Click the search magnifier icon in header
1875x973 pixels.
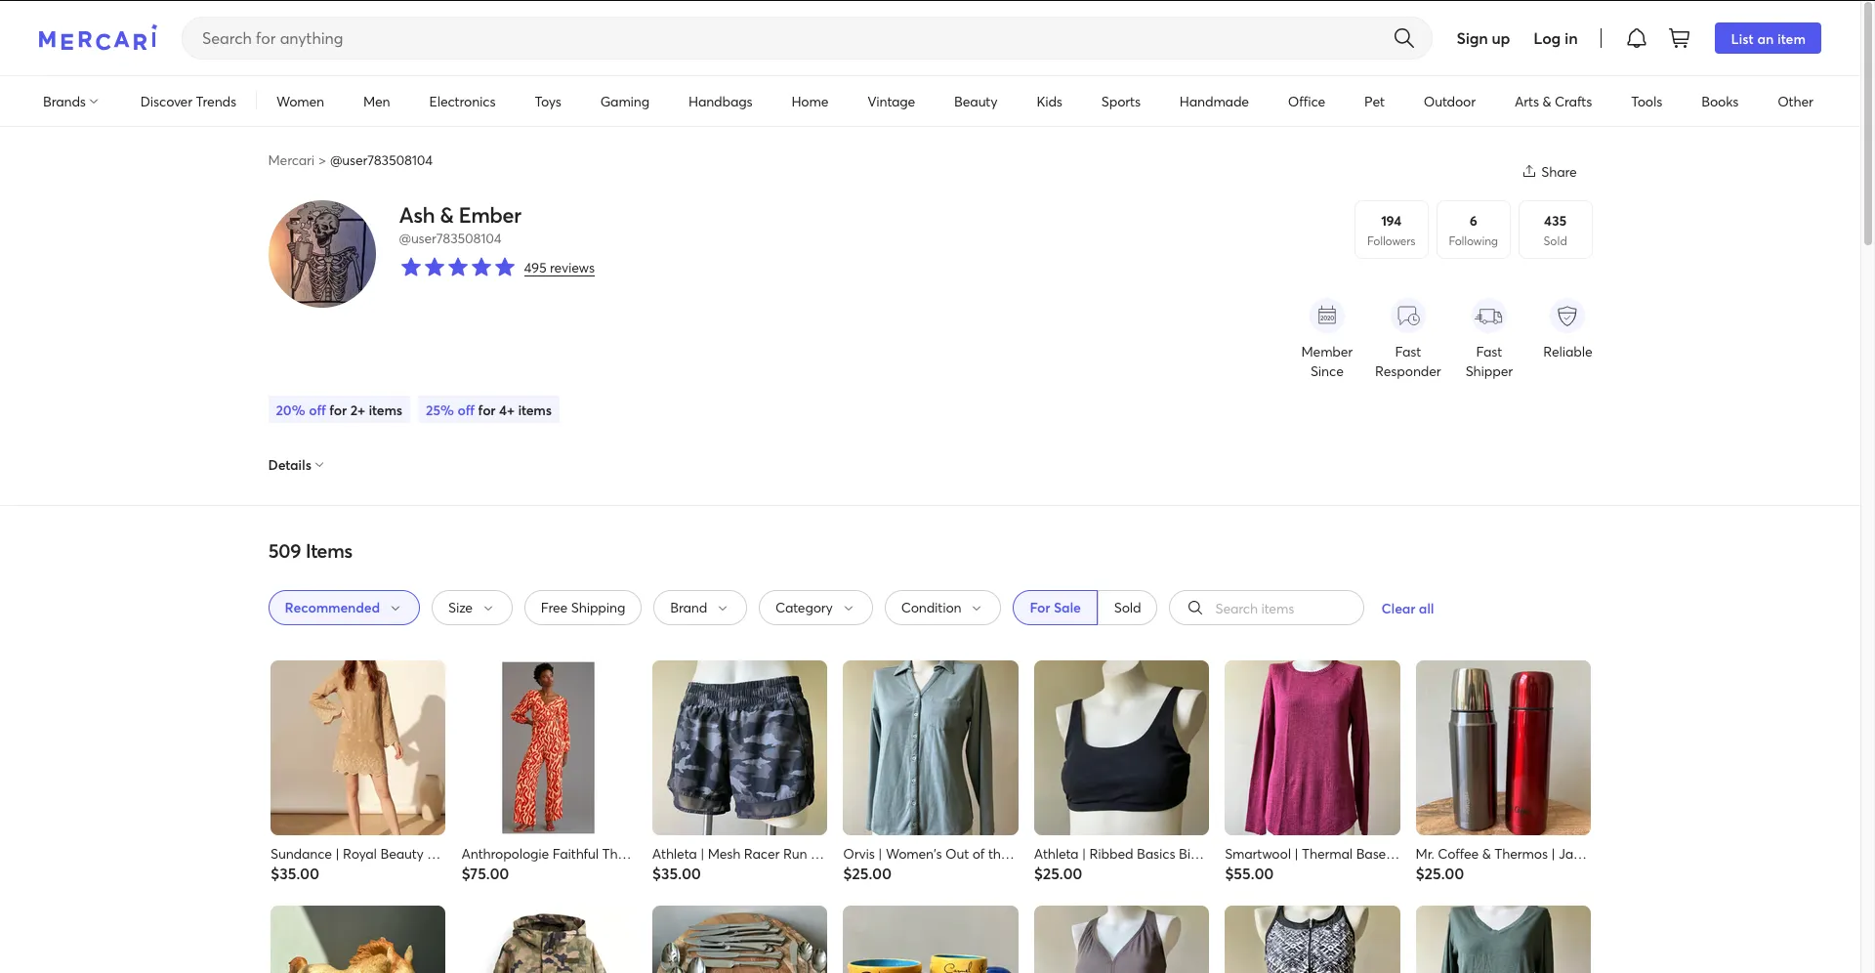(x=1403, y=38)
